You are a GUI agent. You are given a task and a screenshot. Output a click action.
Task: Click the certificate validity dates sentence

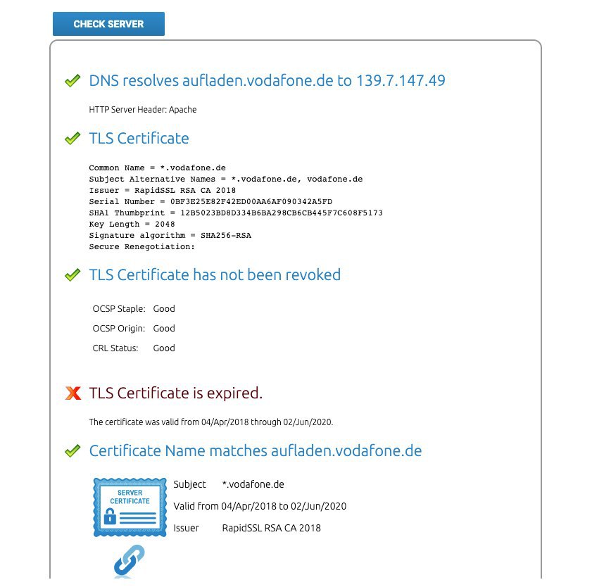pyautogui.click(x=211, y=422)
